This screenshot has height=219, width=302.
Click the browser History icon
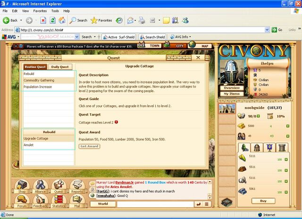pos(119,20)
